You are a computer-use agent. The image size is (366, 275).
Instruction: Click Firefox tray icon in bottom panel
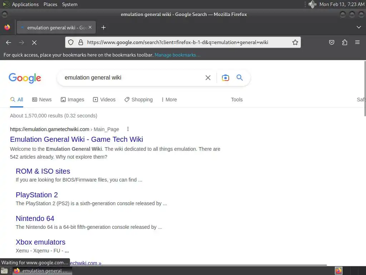point(338,271)
